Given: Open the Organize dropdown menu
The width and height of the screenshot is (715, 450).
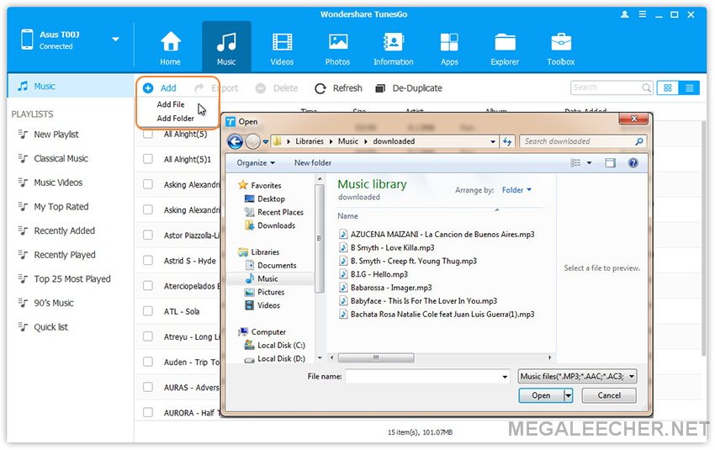Looking at the screenshot, I should (x=256, y=163).
